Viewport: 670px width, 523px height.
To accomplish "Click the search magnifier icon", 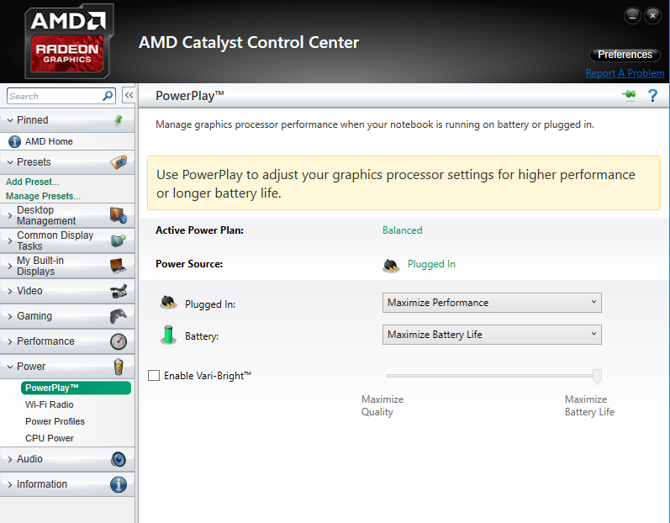I will (108, 96).
